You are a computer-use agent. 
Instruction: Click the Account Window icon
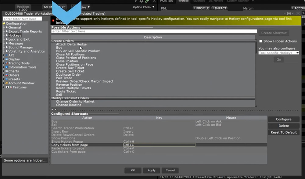(x=6, y=83)
